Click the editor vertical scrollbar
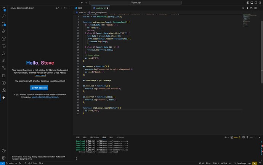Viewport: 263px width, 165px height. [261, 52]
